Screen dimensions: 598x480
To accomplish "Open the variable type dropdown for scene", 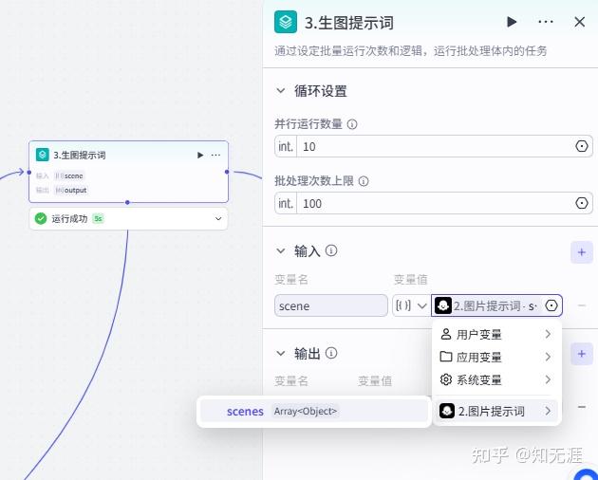I will 411,305.
